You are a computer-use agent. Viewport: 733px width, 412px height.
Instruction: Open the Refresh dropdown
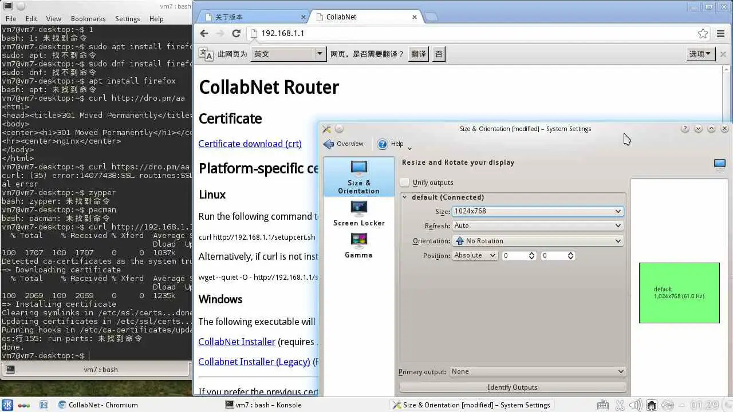click(538, 225)
